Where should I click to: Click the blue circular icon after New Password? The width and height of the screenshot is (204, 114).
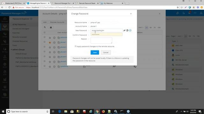pos(130,30)
